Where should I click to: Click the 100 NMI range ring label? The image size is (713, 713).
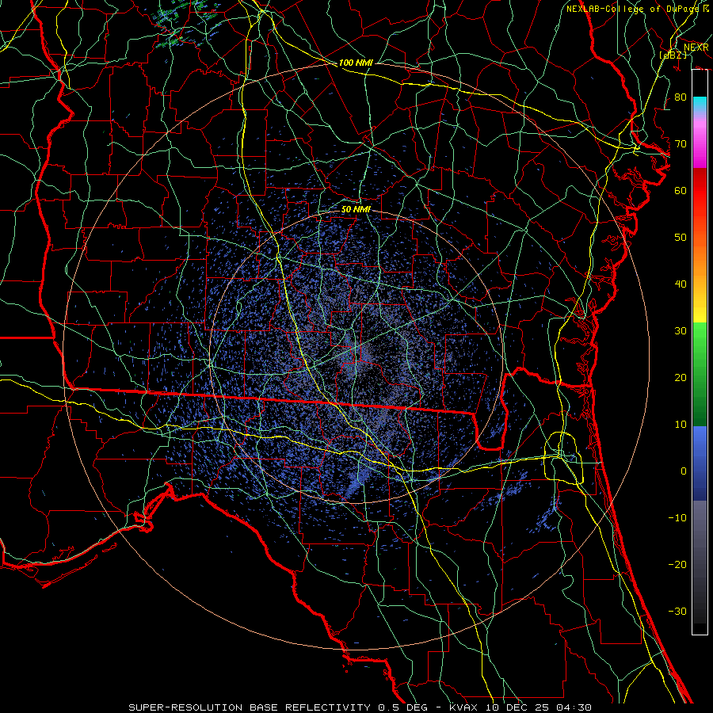click(x=356, y=63)
